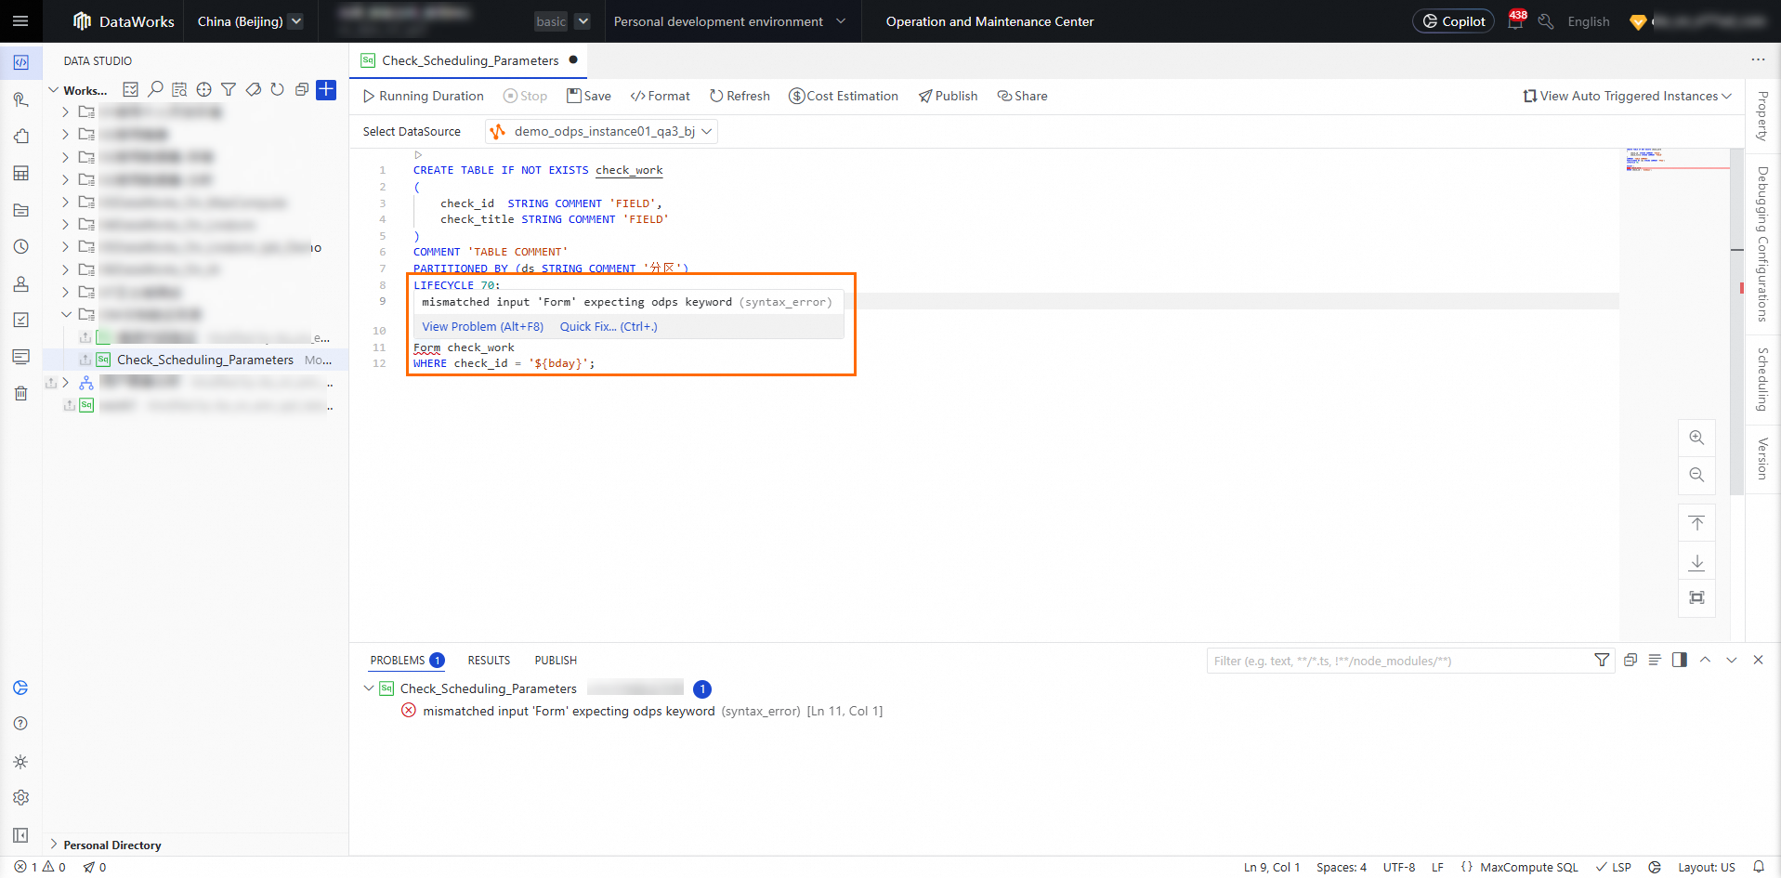Toggle the left sidebar collapse icon
Image resolution: width=1781 pixels, height=878 pixels.
pos(20,835)
